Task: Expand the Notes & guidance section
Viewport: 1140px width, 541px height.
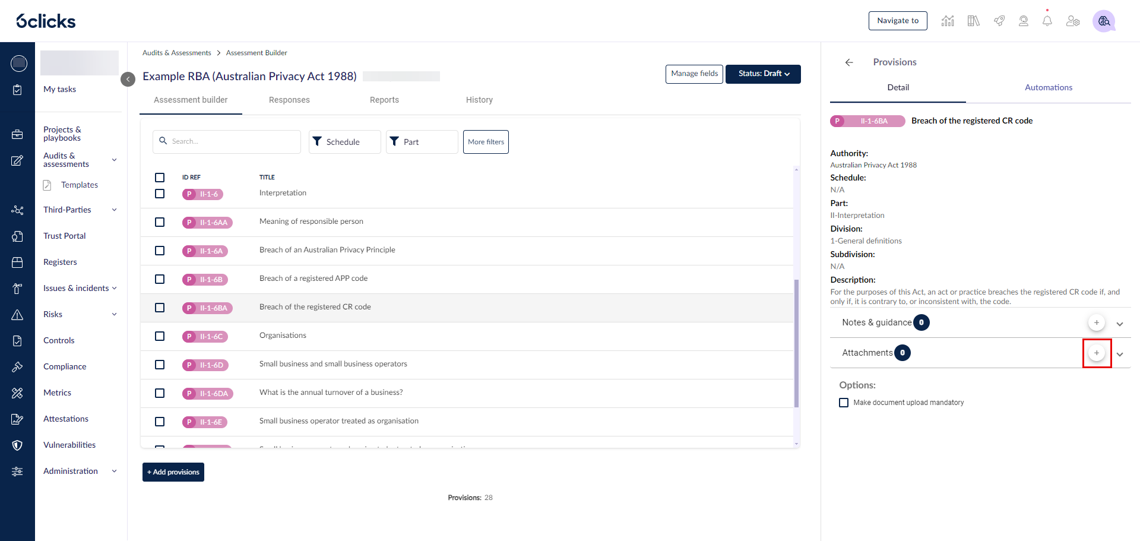Action: 1120,324
